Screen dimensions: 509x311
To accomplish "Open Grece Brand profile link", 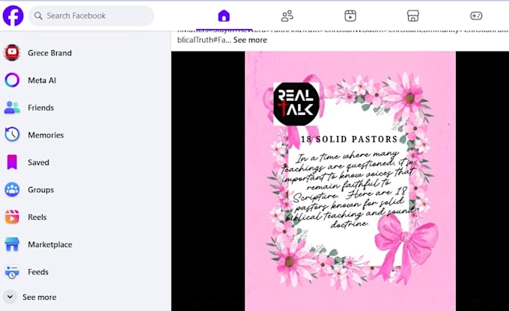I will point(49,53).
